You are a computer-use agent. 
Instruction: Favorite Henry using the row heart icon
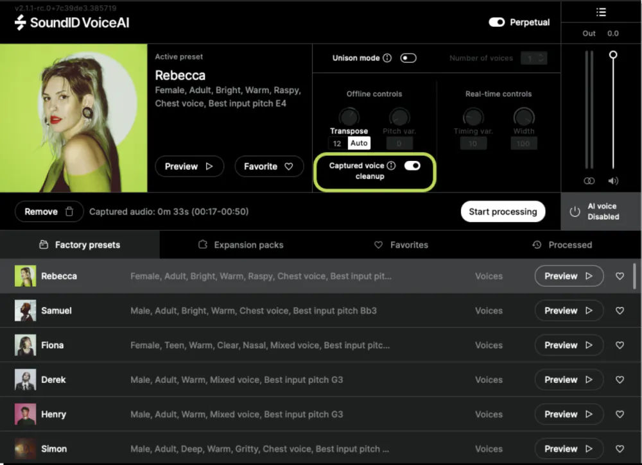620,414
